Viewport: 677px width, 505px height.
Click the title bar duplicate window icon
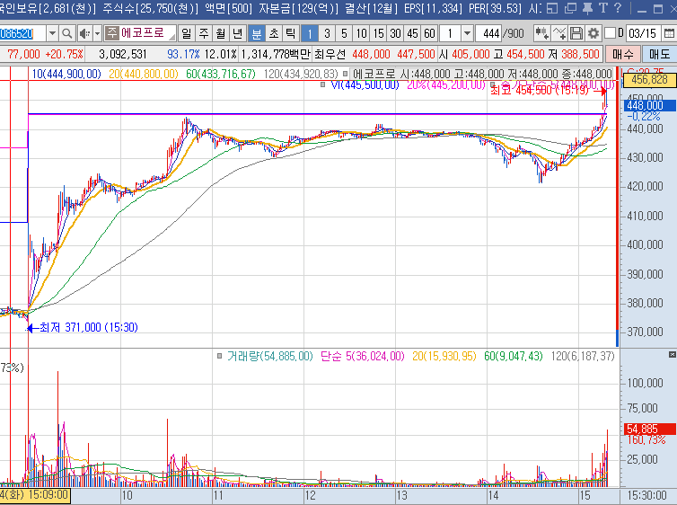coord(570,8)
